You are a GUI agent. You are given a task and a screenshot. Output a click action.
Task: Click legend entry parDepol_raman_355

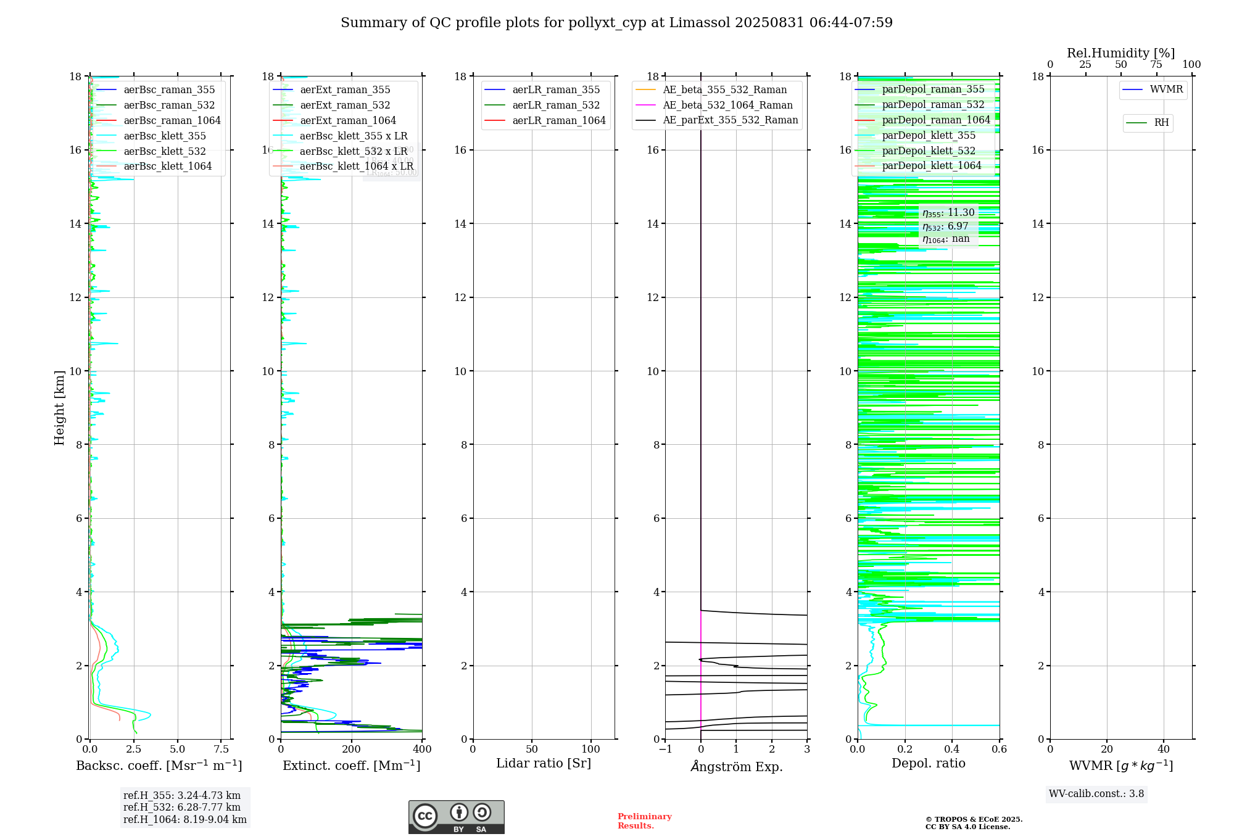tap(920, 89)
